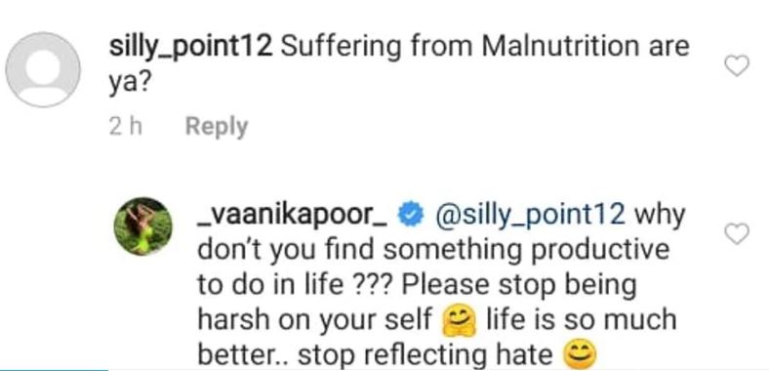769x371 pixels.
Task: Like the _vaanikapoor_ reply with heart icon
Action: 737,233
